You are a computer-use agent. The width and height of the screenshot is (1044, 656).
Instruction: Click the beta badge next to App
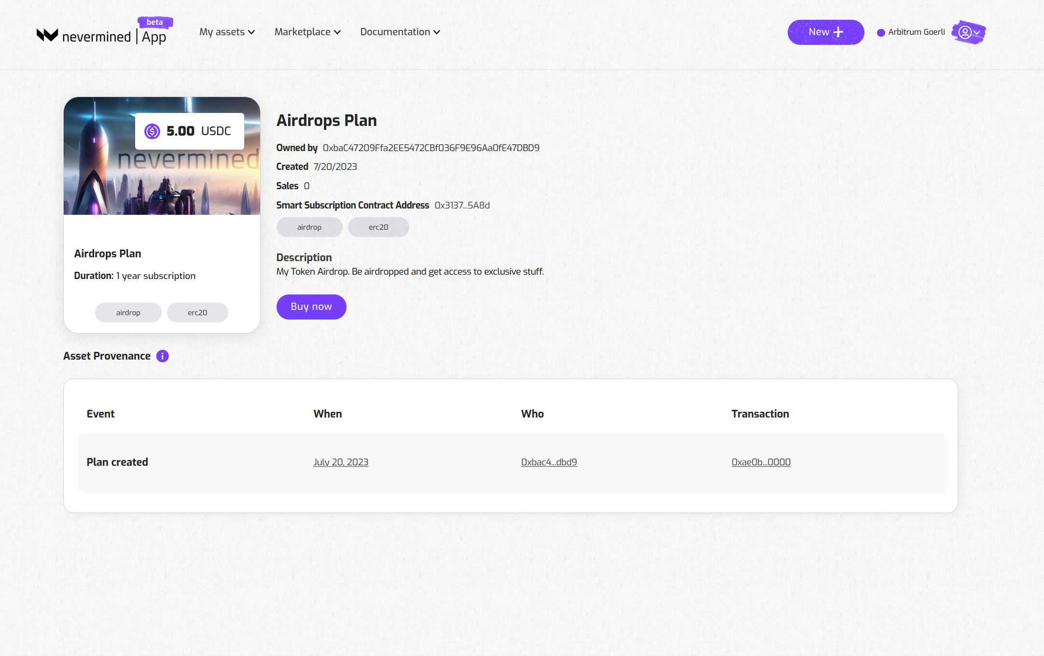[x=154, y=22]
